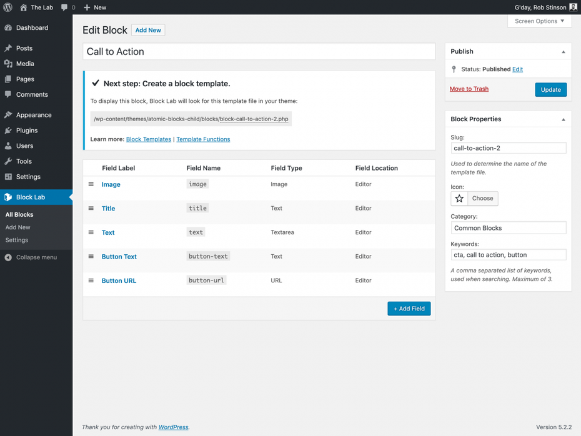Select Settings under Block Lab submenu
581x436 pixels.
pos(17,240)
